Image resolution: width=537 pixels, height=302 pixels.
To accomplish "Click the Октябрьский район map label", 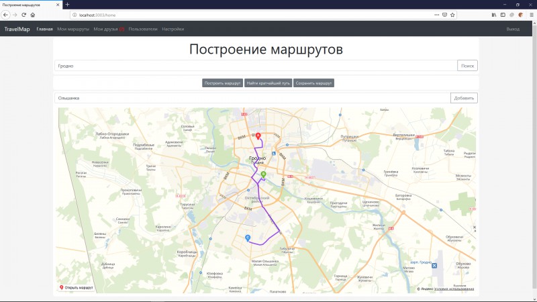I will click(x=257, y=199).
